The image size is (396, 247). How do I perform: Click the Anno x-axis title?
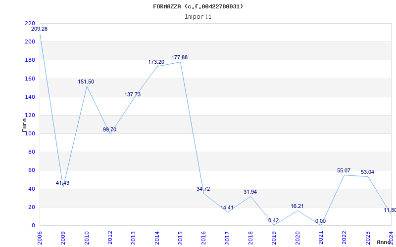click(x=384, y=242)
